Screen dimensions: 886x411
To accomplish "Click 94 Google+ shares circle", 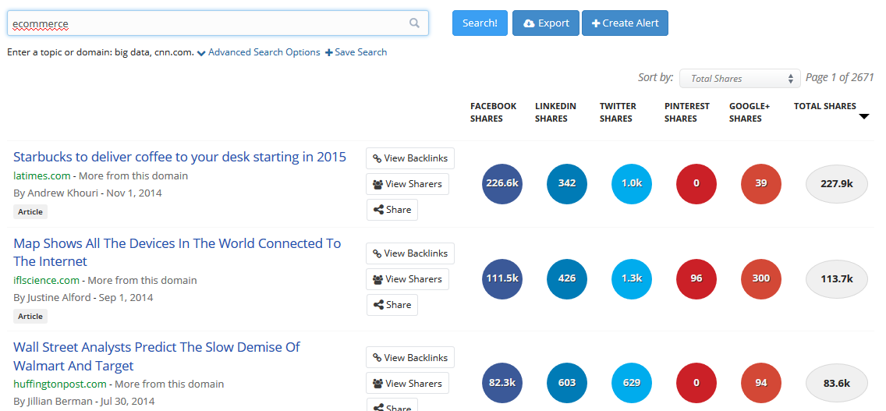I will [x=761, y=383].
